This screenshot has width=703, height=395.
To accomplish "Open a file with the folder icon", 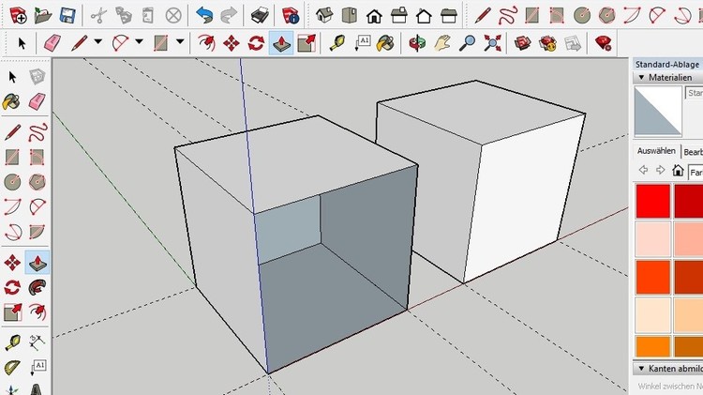I will [x=43, y=15].
